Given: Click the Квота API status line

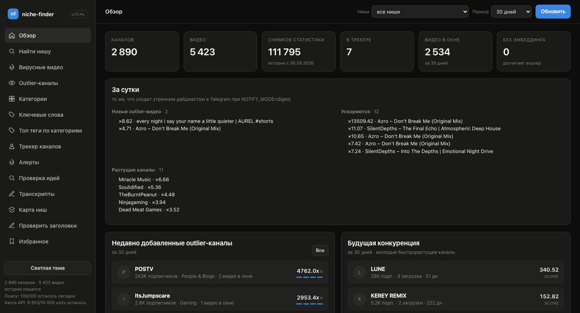Looking at the screenshot, I should 46,303.
